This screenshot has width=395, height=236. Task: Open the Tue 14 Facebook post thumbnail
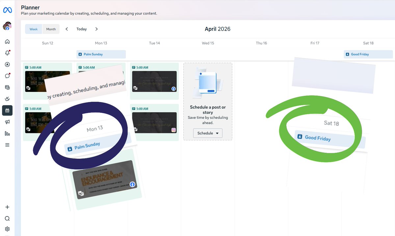click(x=154, y=81)
